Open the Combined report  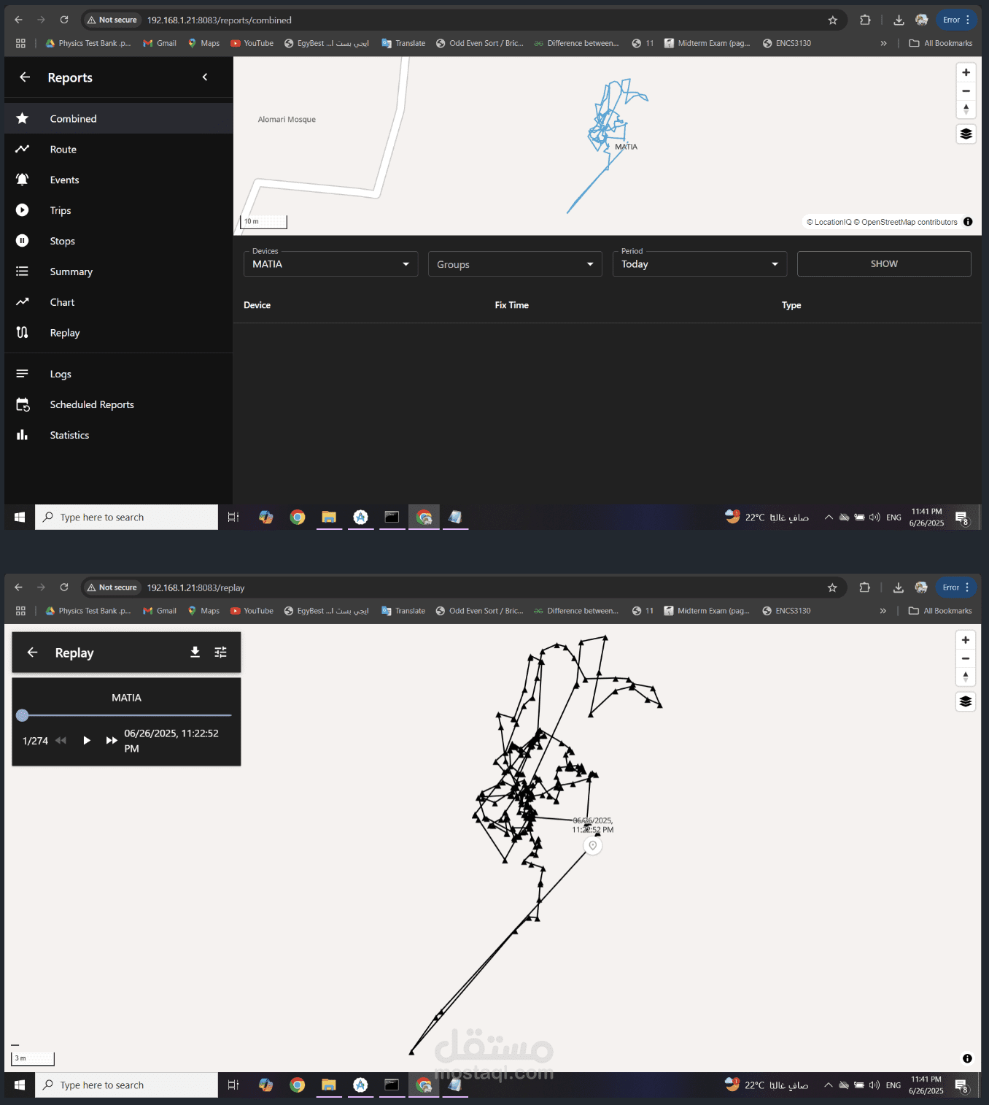(x=119, y=118)
